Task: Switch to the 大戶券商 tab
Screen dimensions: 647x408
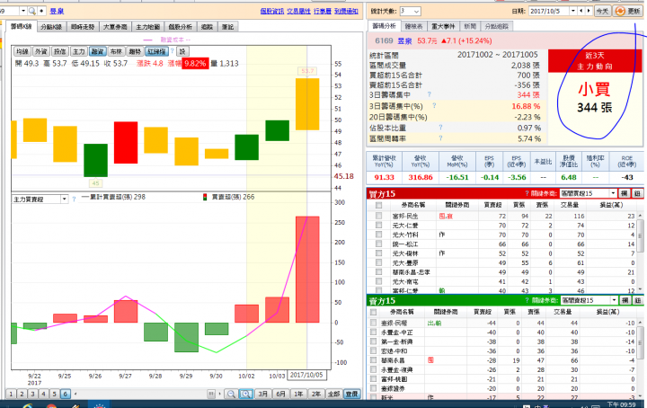Action: click(x=115, y=27)
